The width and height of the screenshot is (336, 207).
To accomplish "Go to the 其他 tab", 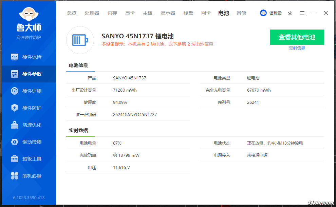I will pos(241,13).
